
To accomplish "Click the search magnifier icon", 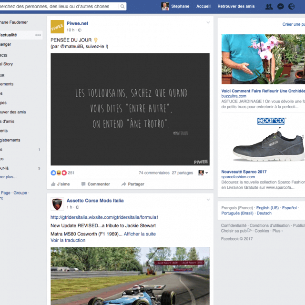I will pyautogui.click(x=122, y=7).
